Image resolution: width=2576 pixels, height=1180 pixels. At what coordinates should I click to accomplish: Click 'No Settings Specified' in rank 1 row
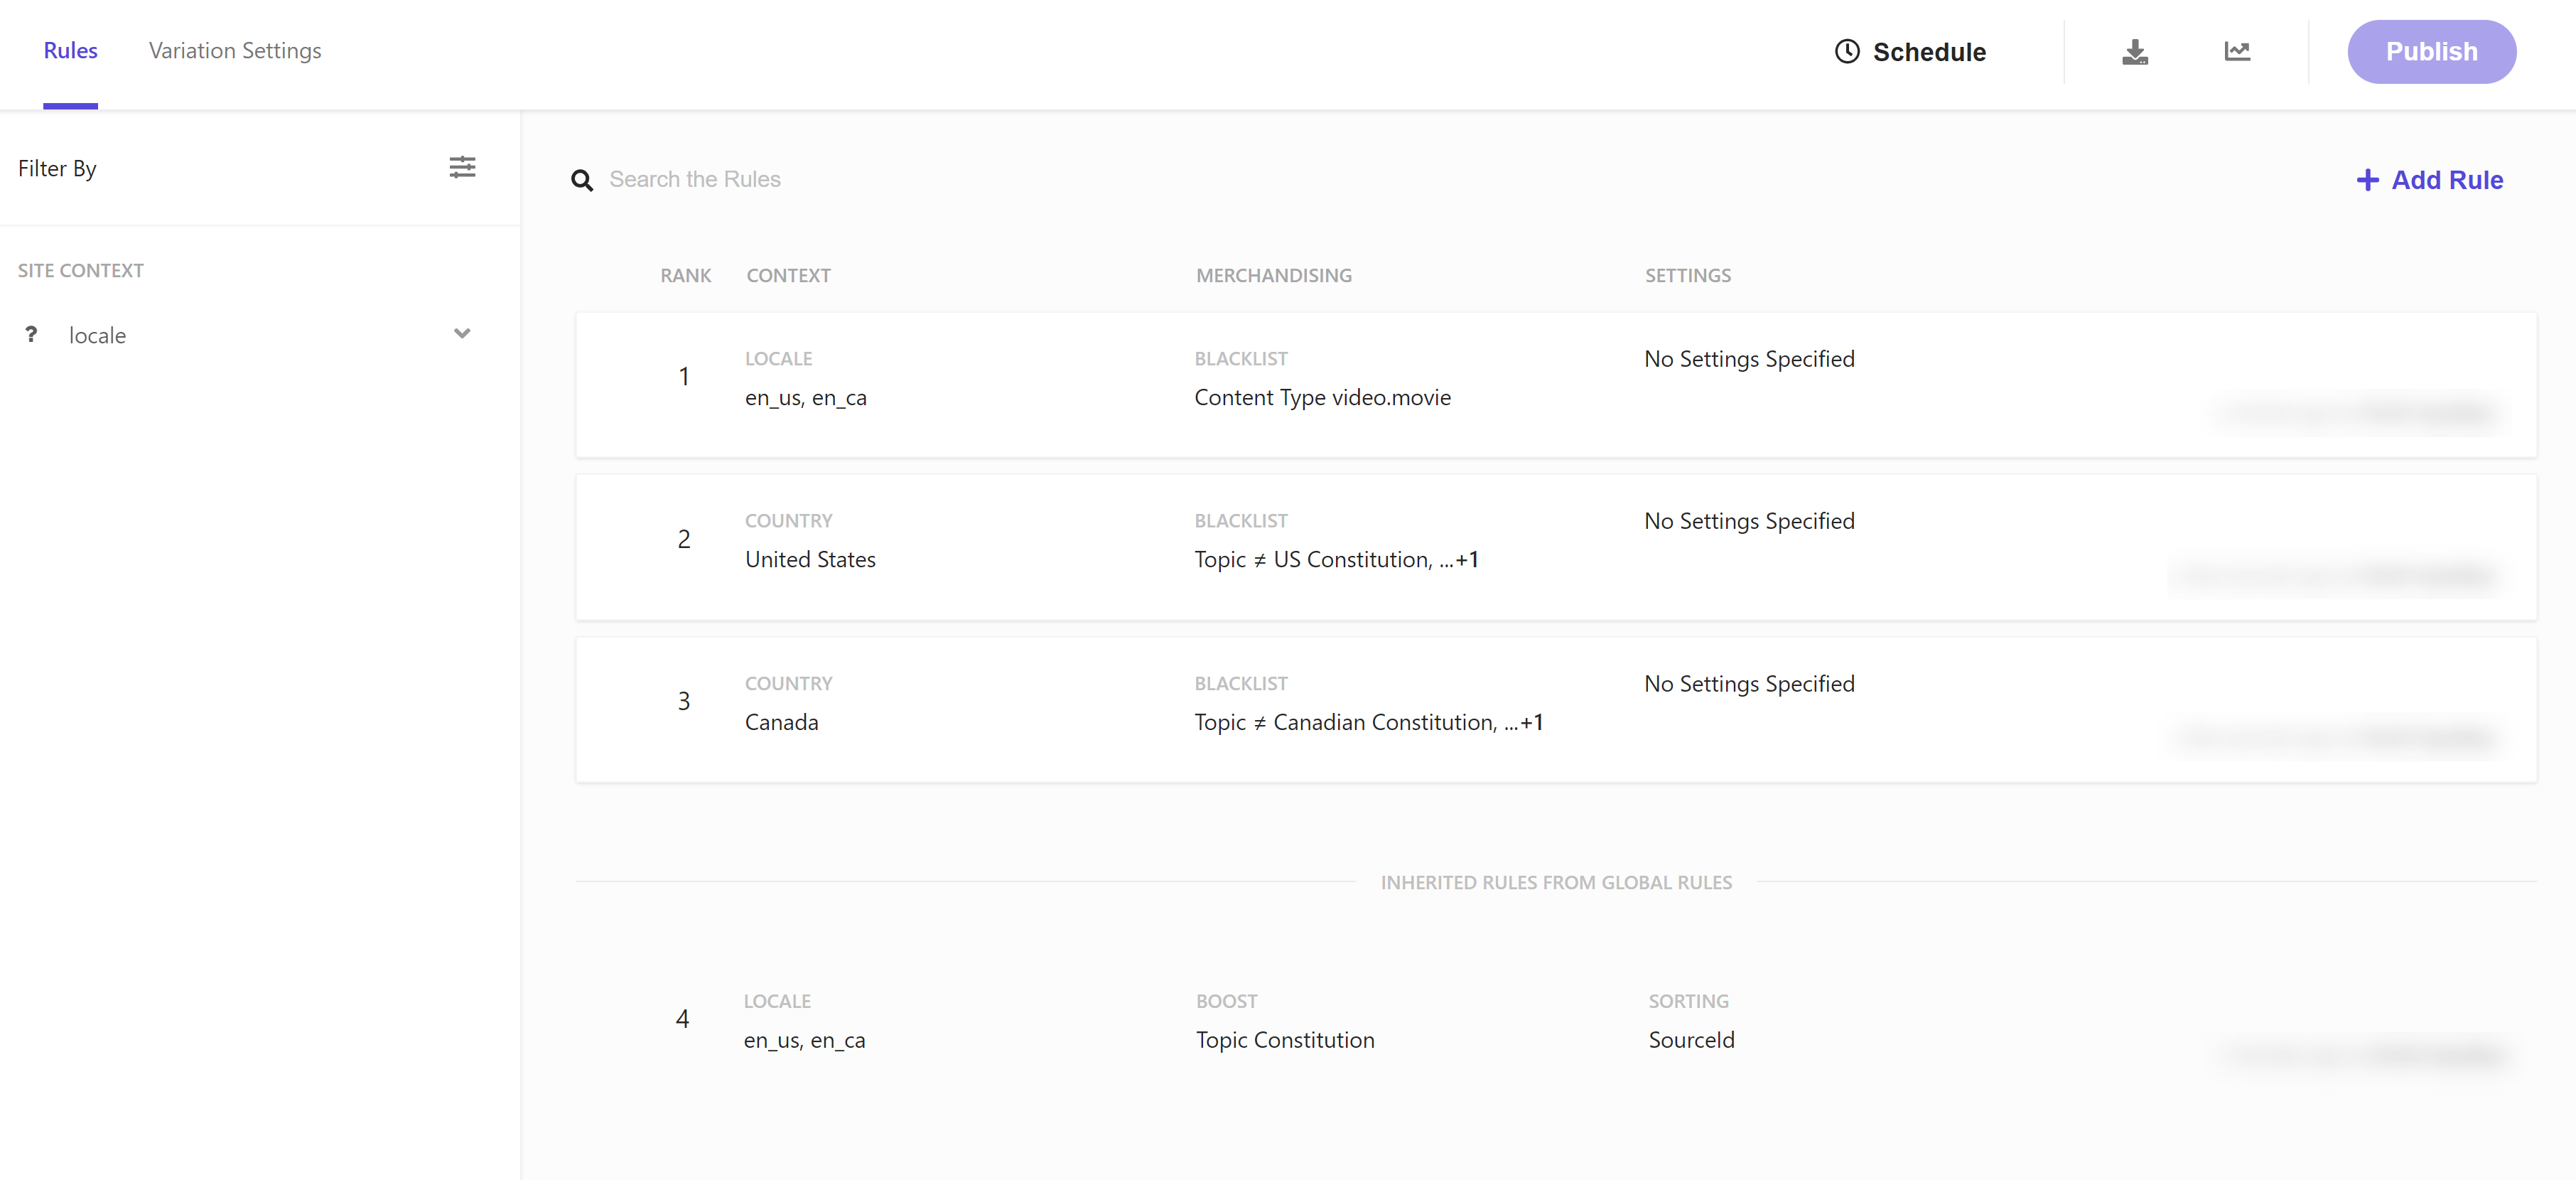tap(1749, 359)
